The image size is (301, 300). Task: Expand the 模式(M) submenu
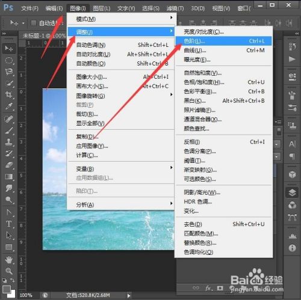121,19
